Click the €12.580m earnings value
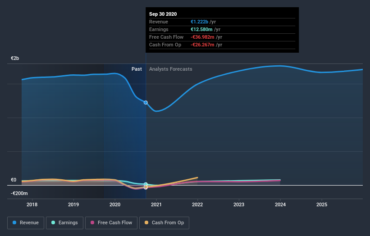Image resolution: width=370 pixels, height=236 pixels. (201, 29)
